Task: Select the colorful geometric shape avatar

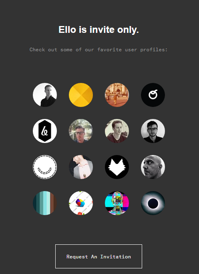Action: point(81,203)
